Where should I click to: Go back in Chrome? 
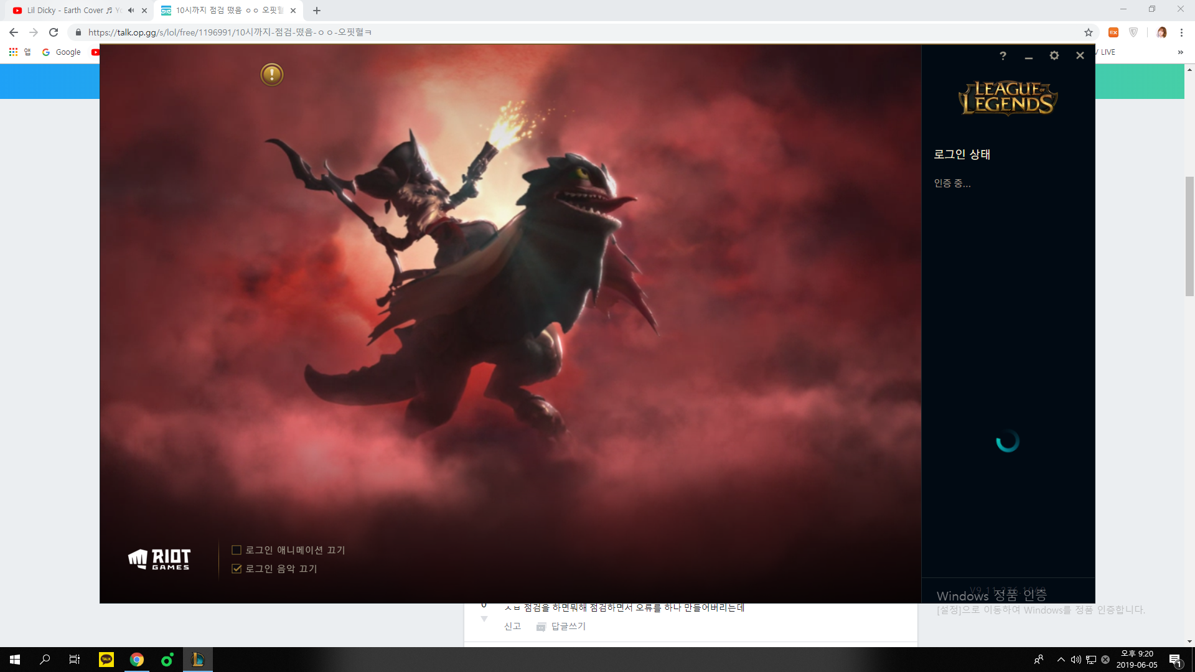point(14,32)
